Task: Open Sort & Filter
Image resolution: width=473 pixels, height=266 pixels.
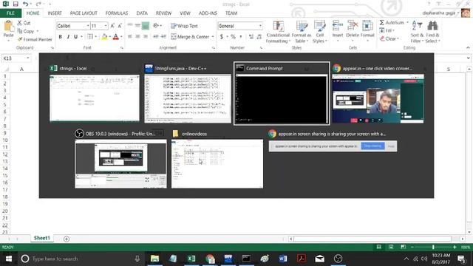Action: [417, 32]
